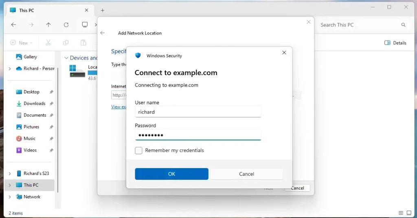Open the Documents quick access folder
This screenshot has width=417, height=218.
point(35,115)
